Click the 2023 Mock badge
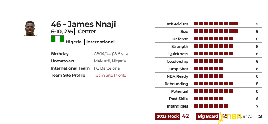 click(x=168, y=116)
